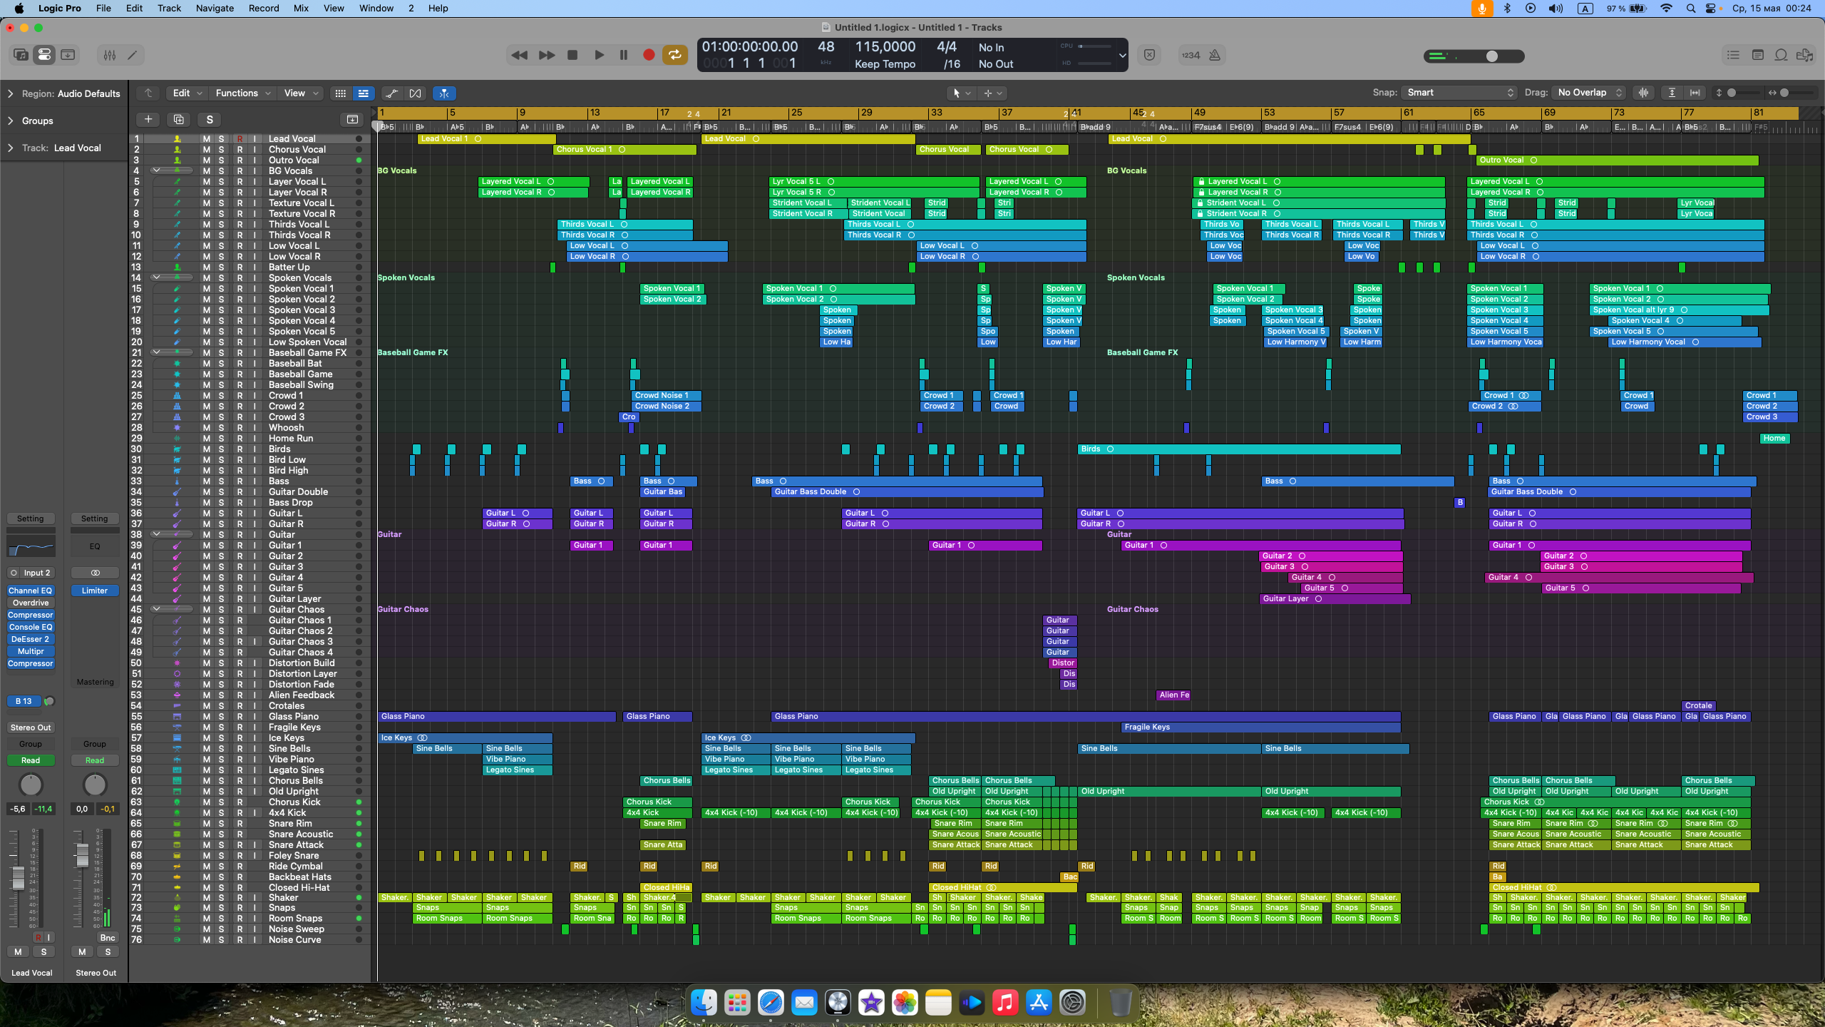
Task: Expand the Groups inspector section
Action: pos(11,121)
